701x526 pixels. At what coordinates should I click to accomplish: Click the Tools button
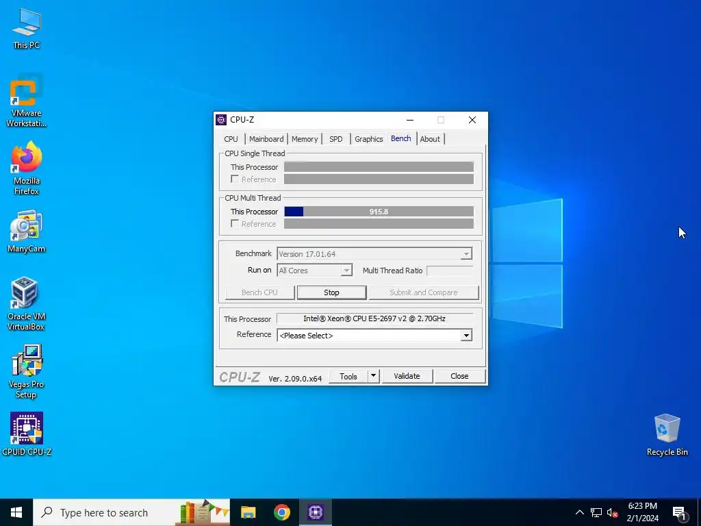(x=348, y=376)
